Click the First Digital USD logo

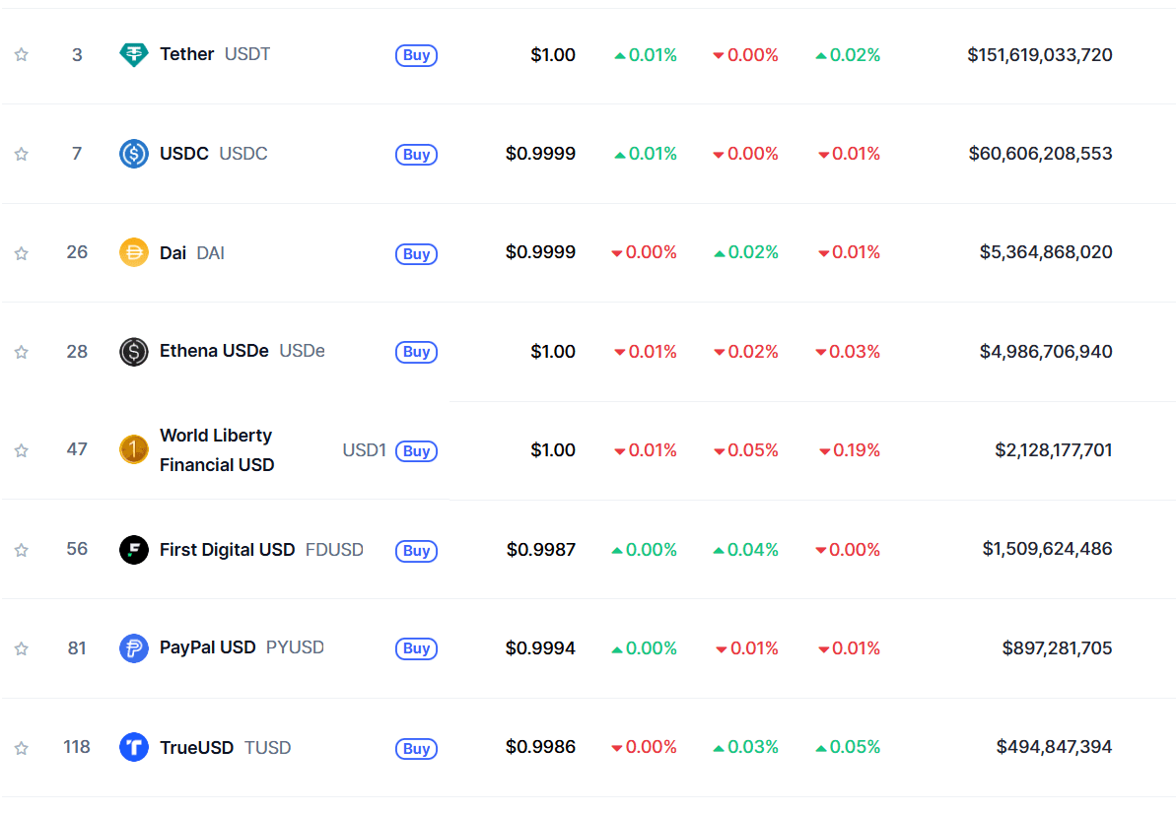click(x=133, y=550)
